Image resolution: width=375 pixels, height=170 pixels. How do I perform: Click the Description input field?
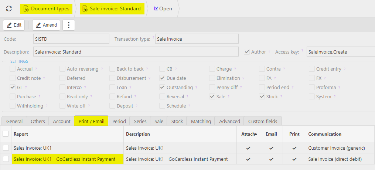click(x=136, y=52)
